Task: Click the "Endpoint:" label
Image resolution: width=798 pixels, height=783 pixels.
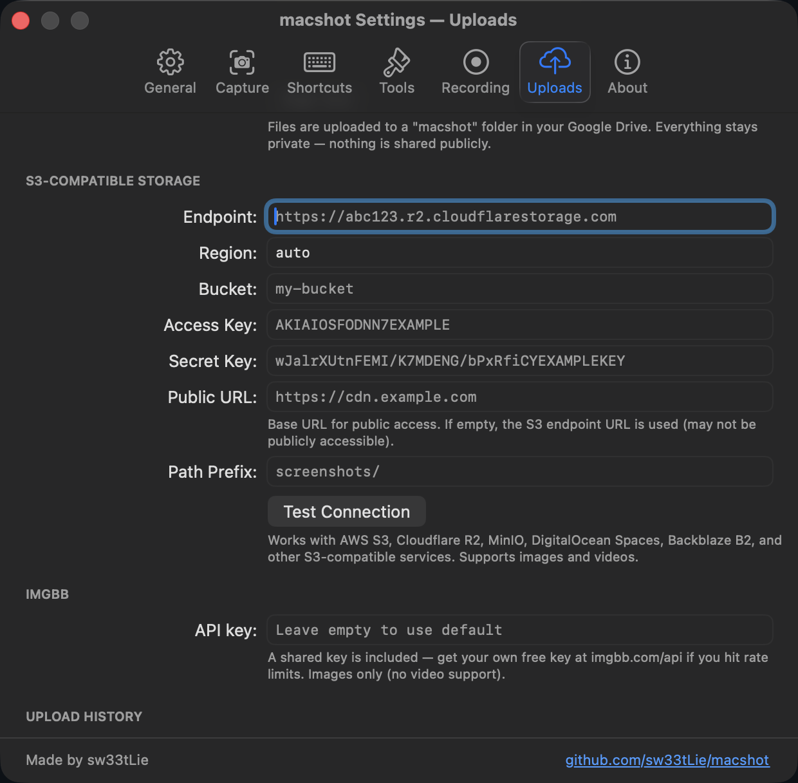Action: [220, 217]
